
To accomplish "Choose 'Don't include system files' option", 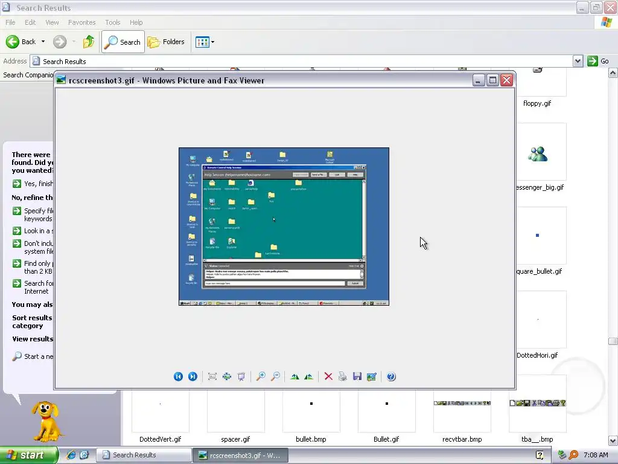I will 33,247.
